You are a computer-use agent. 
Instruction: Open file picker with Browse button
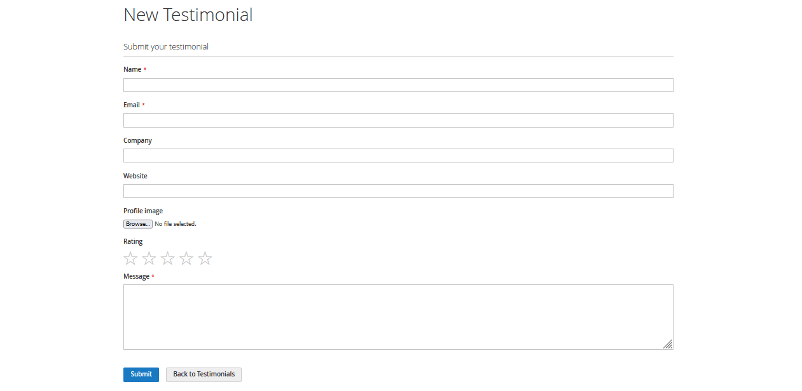[x=137, y=224]
